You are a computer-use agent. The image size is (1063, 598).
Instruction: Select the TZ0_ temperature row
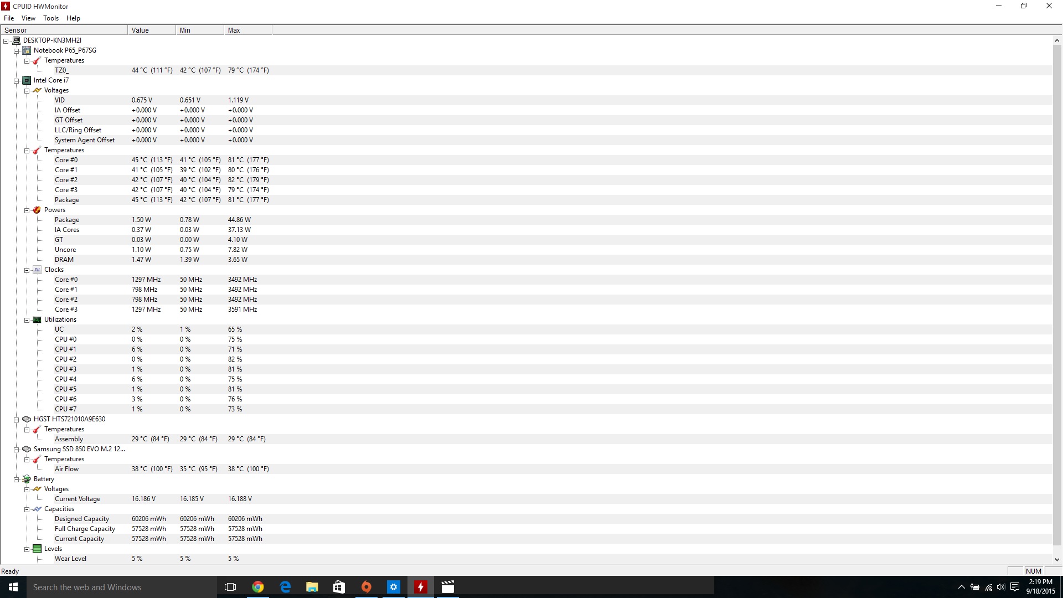pos(526,70)
